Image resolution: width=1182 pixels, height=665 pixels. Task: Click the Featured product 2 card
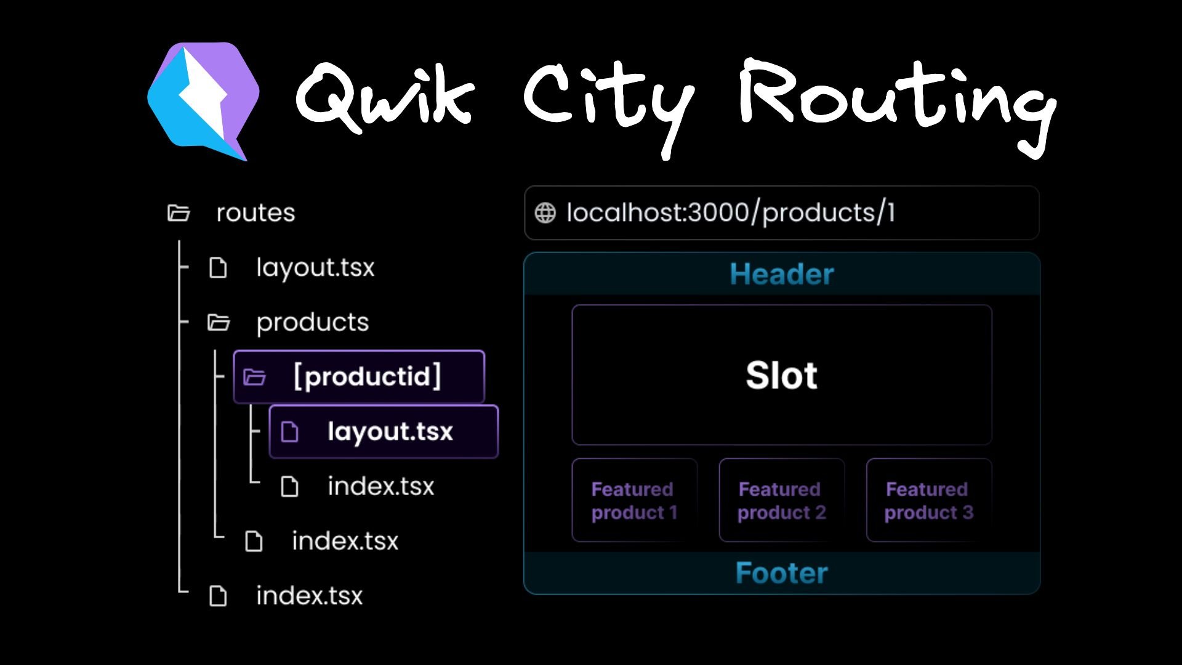(779, 499)
